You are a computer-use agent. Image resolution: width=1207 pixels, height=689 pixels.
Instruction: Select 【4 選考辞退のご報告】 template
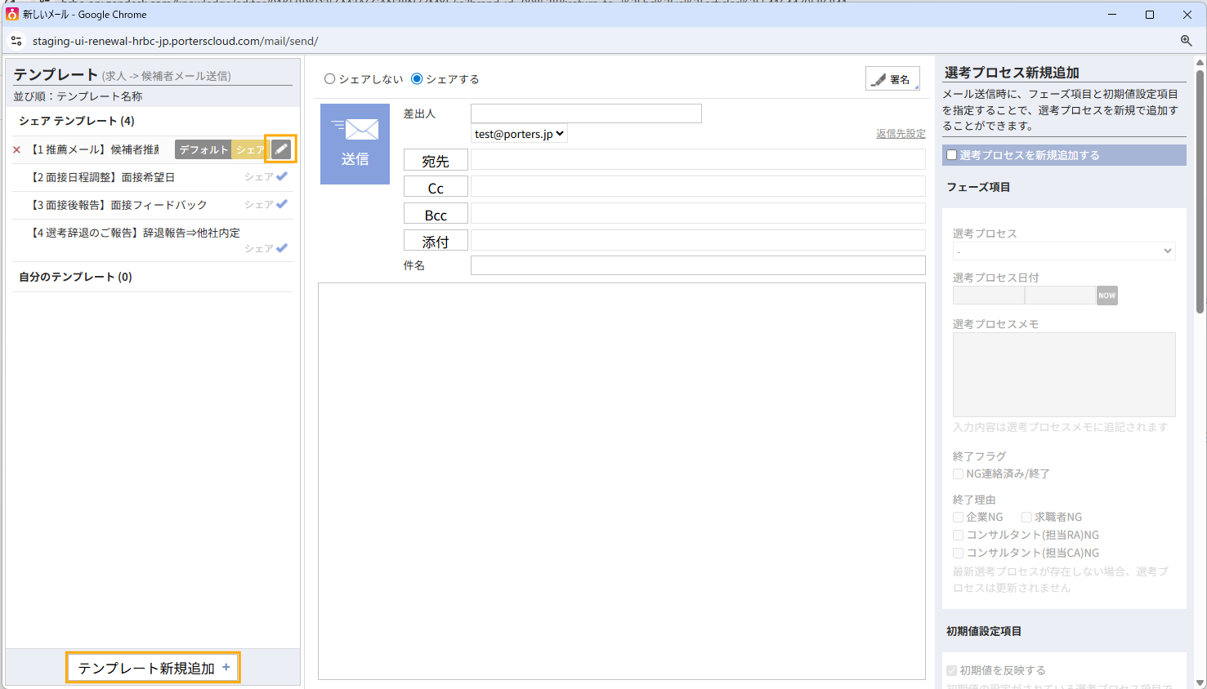pos(135,233)
